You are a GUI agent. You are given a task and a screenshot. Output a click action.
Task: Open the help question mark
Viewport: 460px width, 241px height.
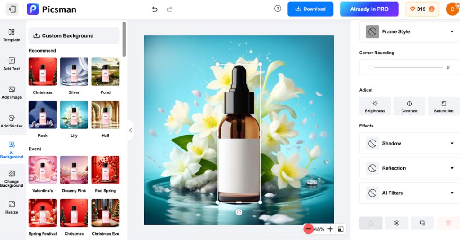click(278, 9)
